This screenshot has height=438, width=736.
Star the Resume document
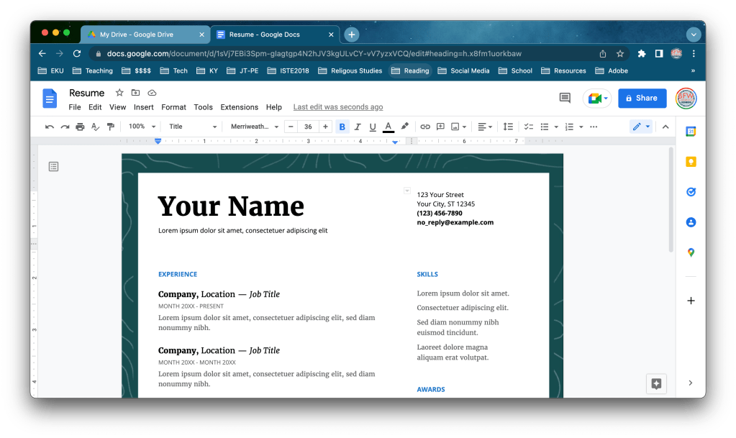pos(119,93)
